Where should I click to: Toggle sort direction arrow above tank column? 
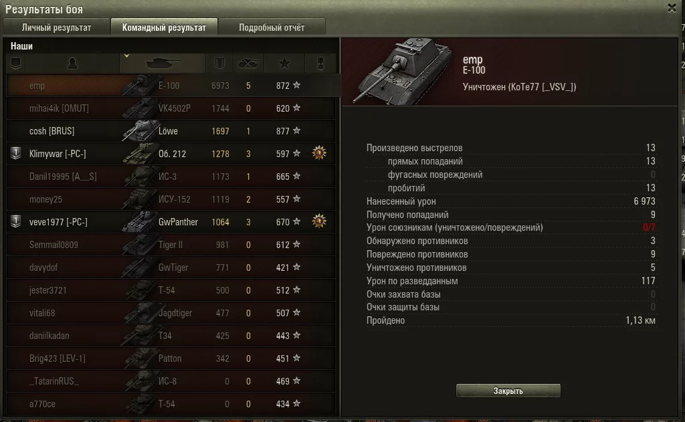pos(126,56)
